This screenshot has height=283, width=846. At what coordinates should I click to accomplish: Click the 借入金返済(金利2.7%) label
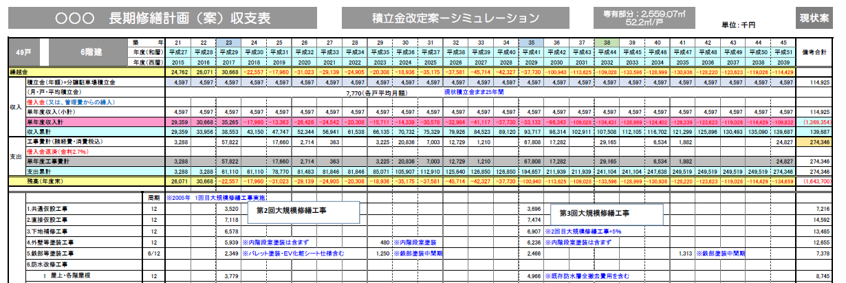(56, 150)
